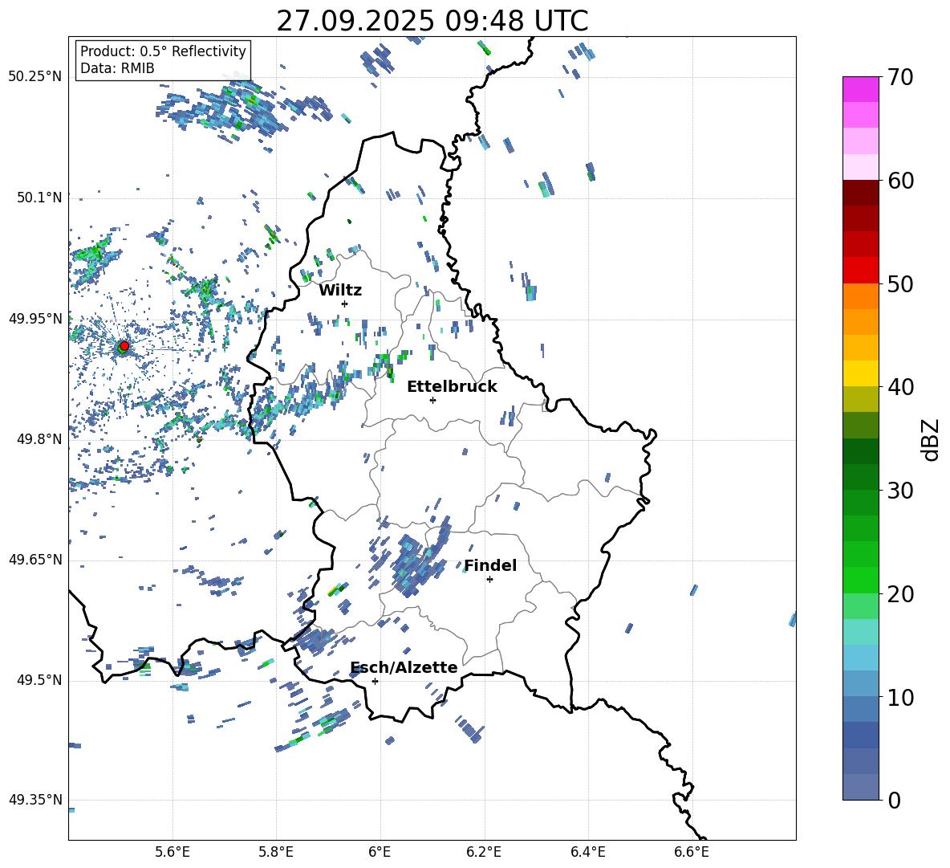Pick the yellow colorbar swatch above 40

[x=861, y=373]
